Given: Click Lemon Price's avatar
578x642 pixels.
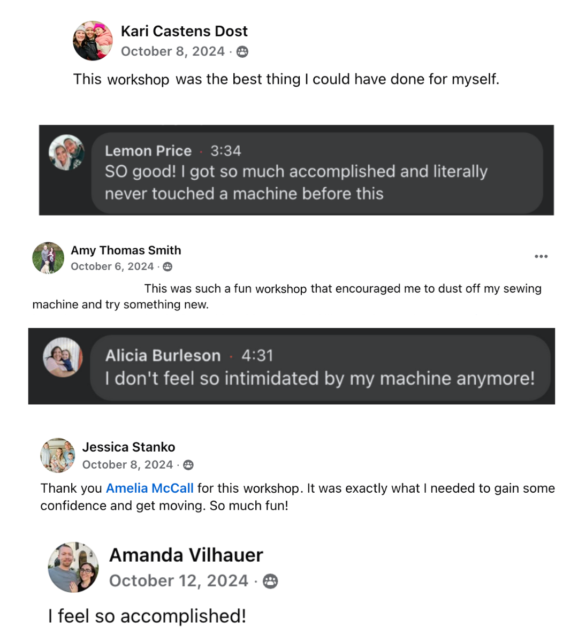Looking at the screenshot, I should (x=66, y=152).
